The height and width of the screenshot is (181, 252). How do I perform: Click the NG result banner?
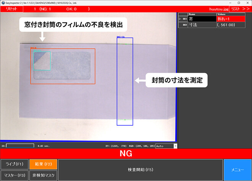click(x=126, y=154)
